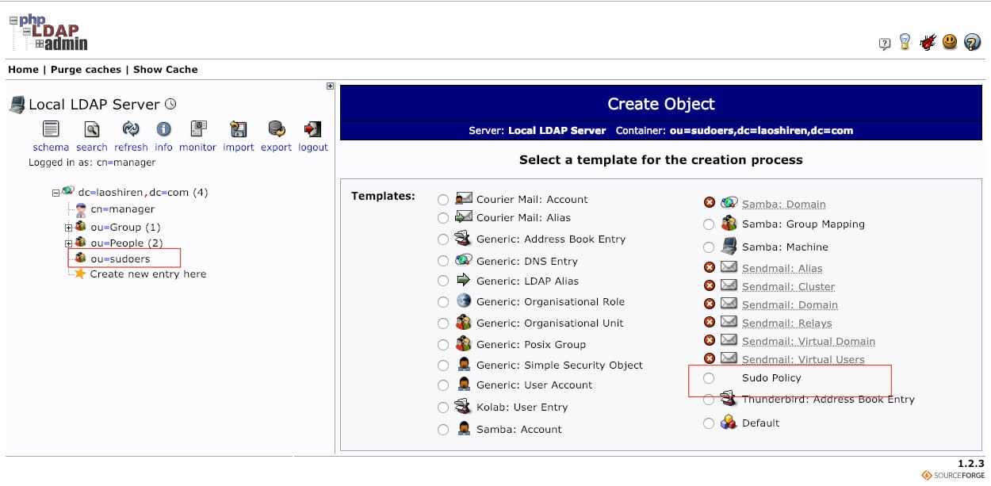The height and width of the screenshot is (486, 991).
Task: Click Create new entry here link
Action: point(148,274)
